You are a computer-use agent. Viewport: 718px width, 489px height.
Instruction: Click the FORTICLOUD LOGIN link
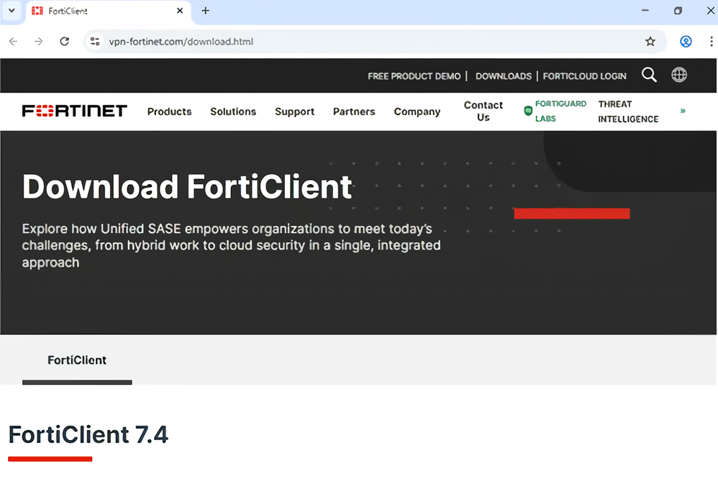click(584, 76)
